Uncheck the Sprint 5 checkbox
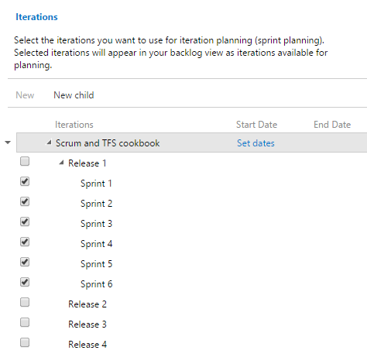Screen dimensions: 367x364 [25, 262]
